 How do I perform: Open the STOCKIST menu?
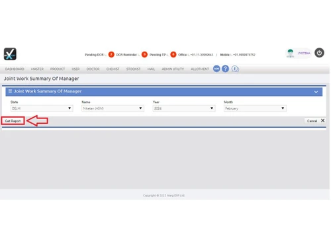(133, 69)
